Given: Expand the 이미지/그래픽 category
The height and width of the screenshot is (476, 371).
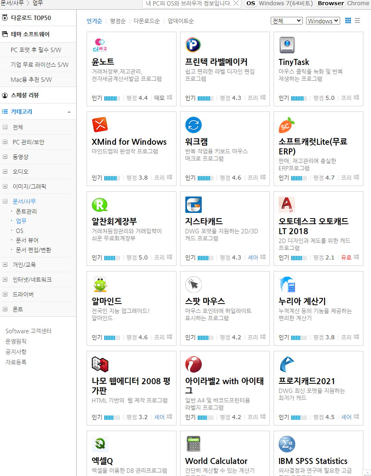Looking at the screenshot, I should click(5, 186).
